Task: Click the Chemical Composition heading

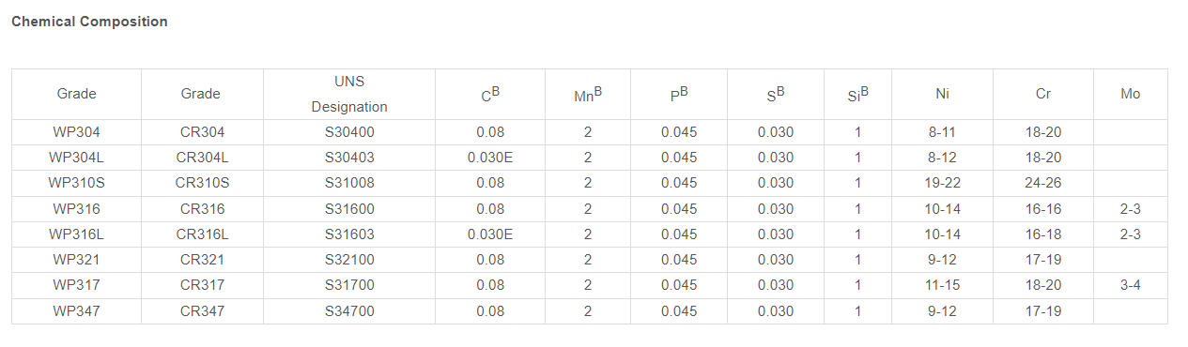Action: point(89,22)
